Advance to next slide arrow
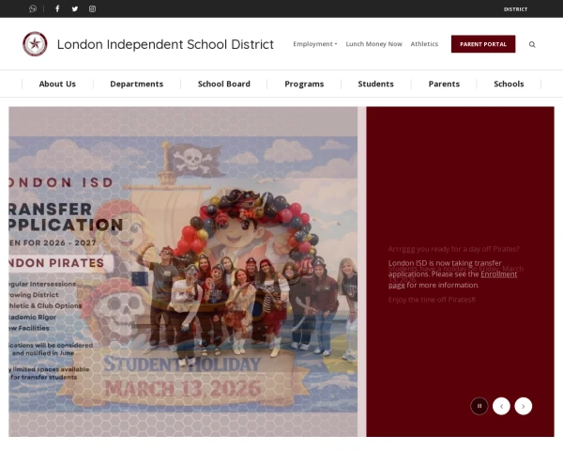Viewport: 563px width, 451px height. pos(524,406)
